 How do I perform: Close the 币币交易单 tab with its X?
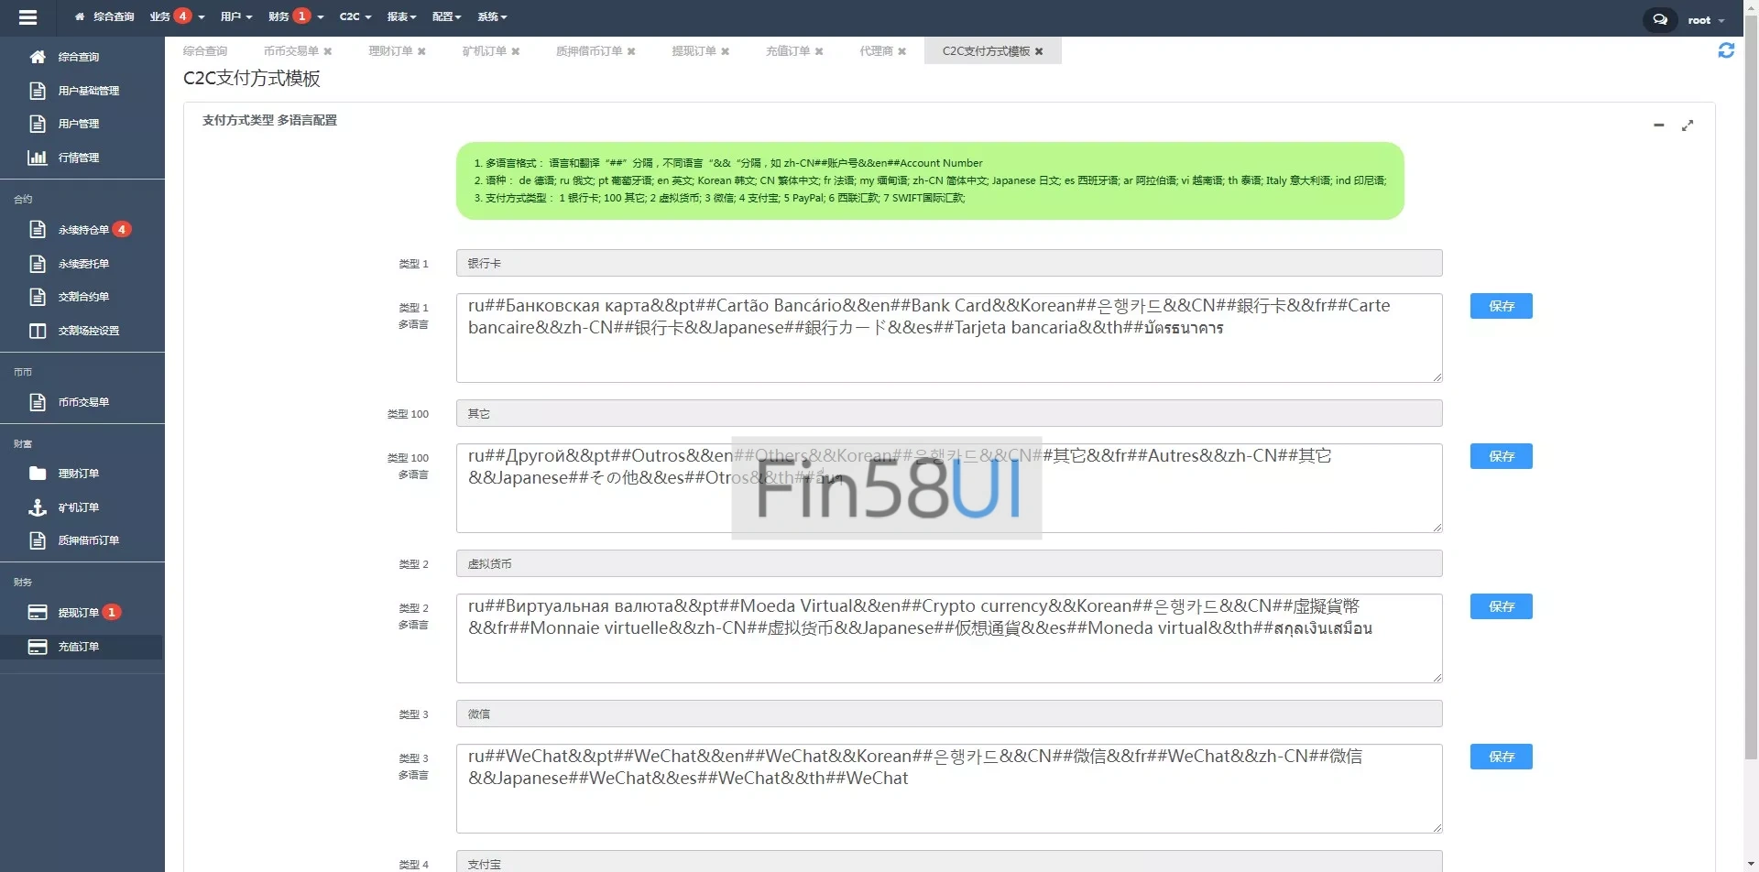pyautogui.click(x=328, y=51)
